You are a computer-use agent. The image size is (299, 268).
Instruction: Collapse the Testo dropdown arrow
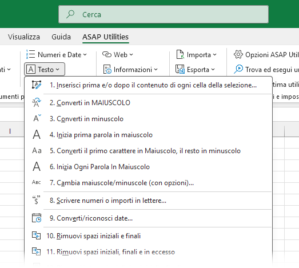tap(58, 70)
